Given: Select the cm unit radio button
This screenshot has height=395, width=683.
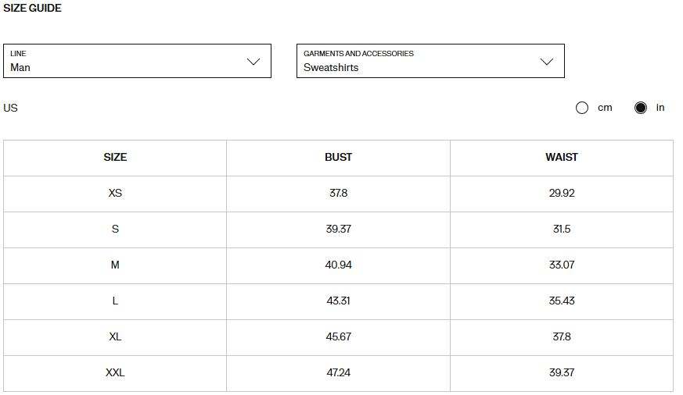Looking at the screenshot, I should pyautogui.click(x=582, y=108).
